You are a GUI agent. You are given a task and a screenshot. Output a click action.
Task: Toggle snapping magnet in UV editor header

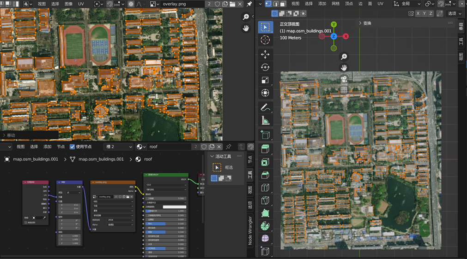pyautogui.click(x=110, y=4)
